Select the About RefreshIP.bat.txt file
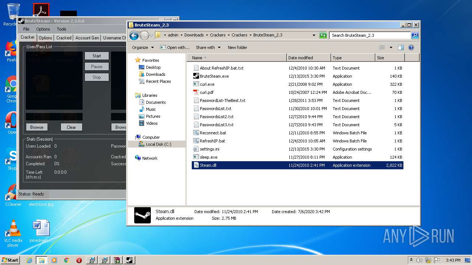The width and height of the screenshot is (472, 265). coord(222,68)
